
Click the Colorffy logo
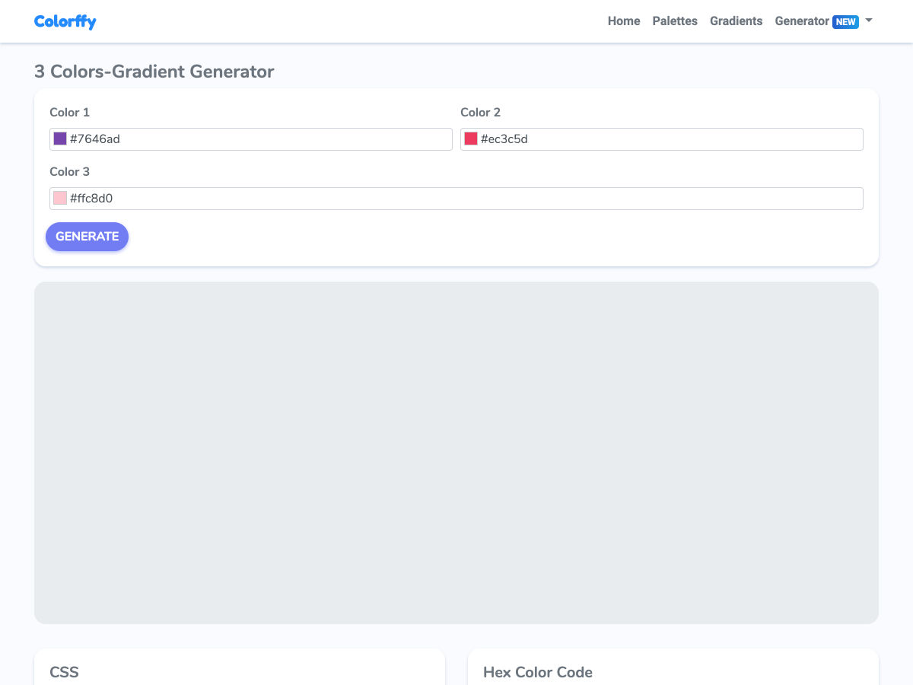tap(65, 21)
